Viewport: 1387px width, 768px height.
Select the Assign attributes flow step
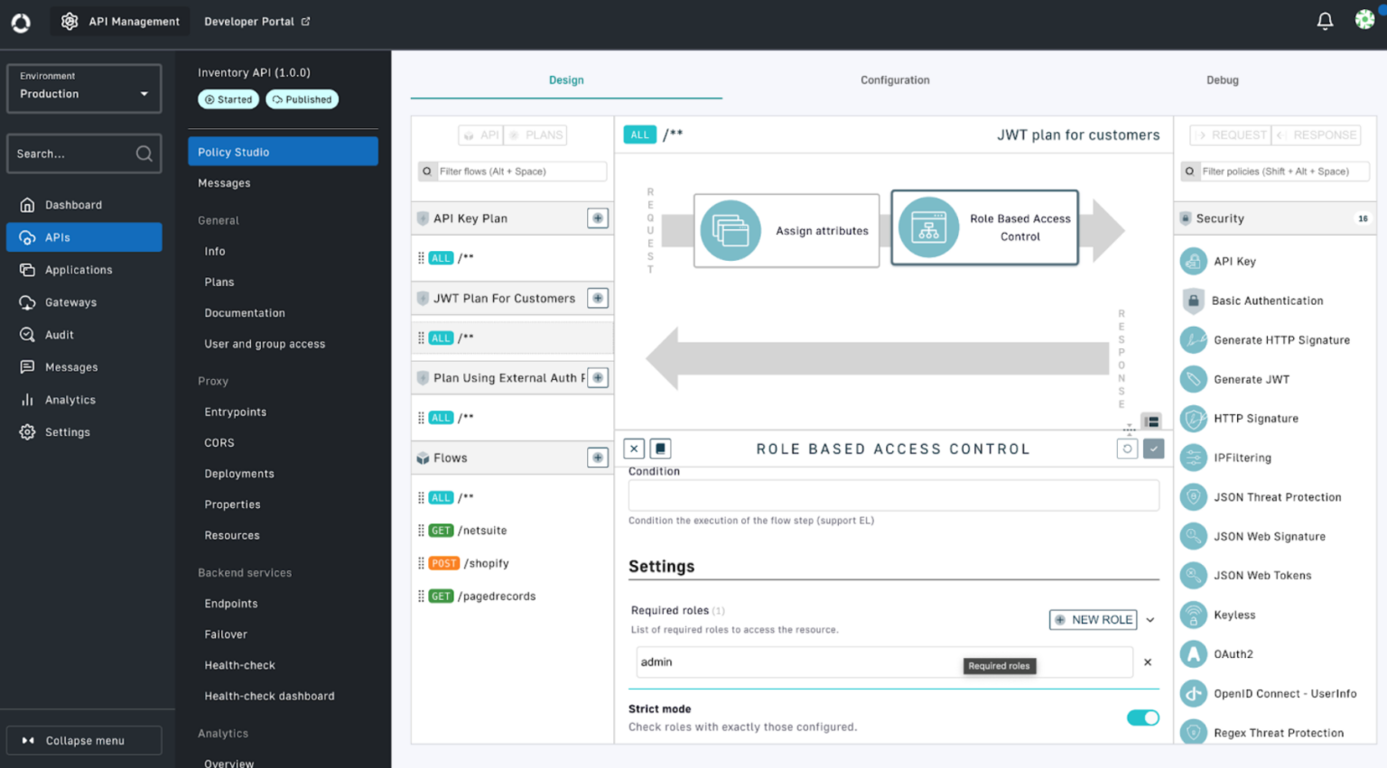786,230
